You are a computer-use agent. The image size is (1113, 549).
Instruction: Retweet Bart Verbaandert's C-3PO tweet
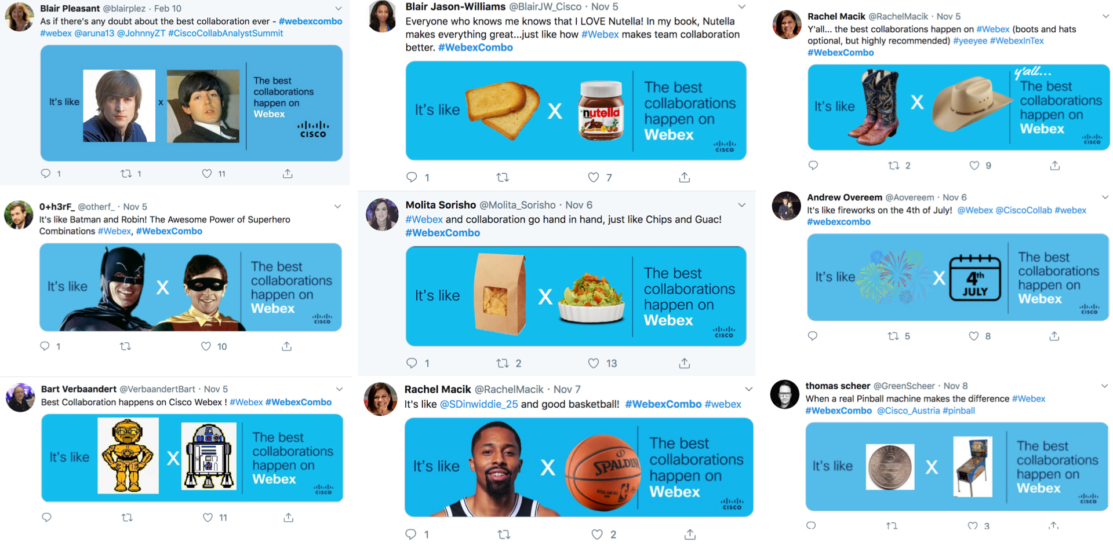[127, 517]
